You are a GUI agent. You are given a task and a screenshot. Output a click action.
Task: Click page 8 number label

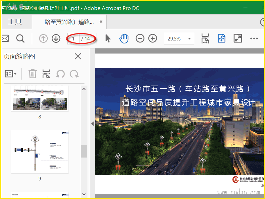[40, 117]
